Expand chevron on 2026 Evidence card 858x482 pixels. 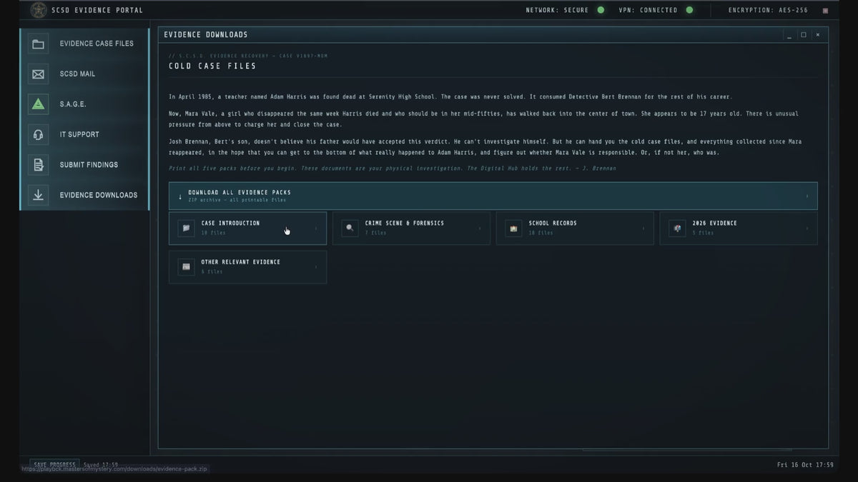807,229
